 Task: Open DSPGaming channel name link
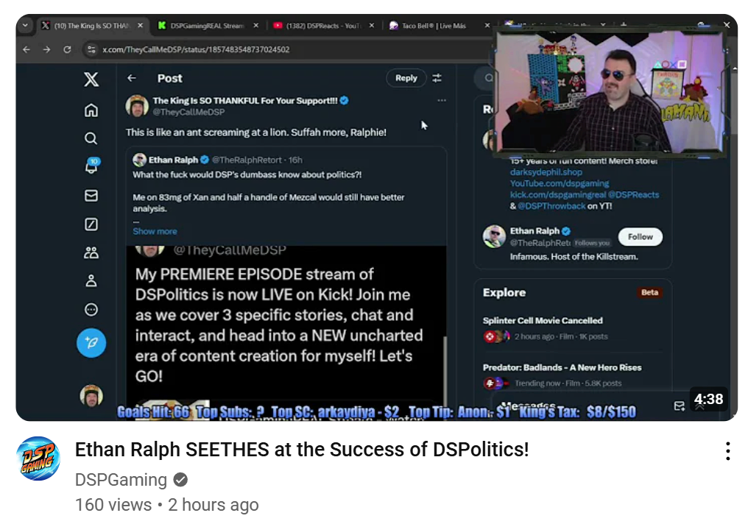(x=121, y=480)
